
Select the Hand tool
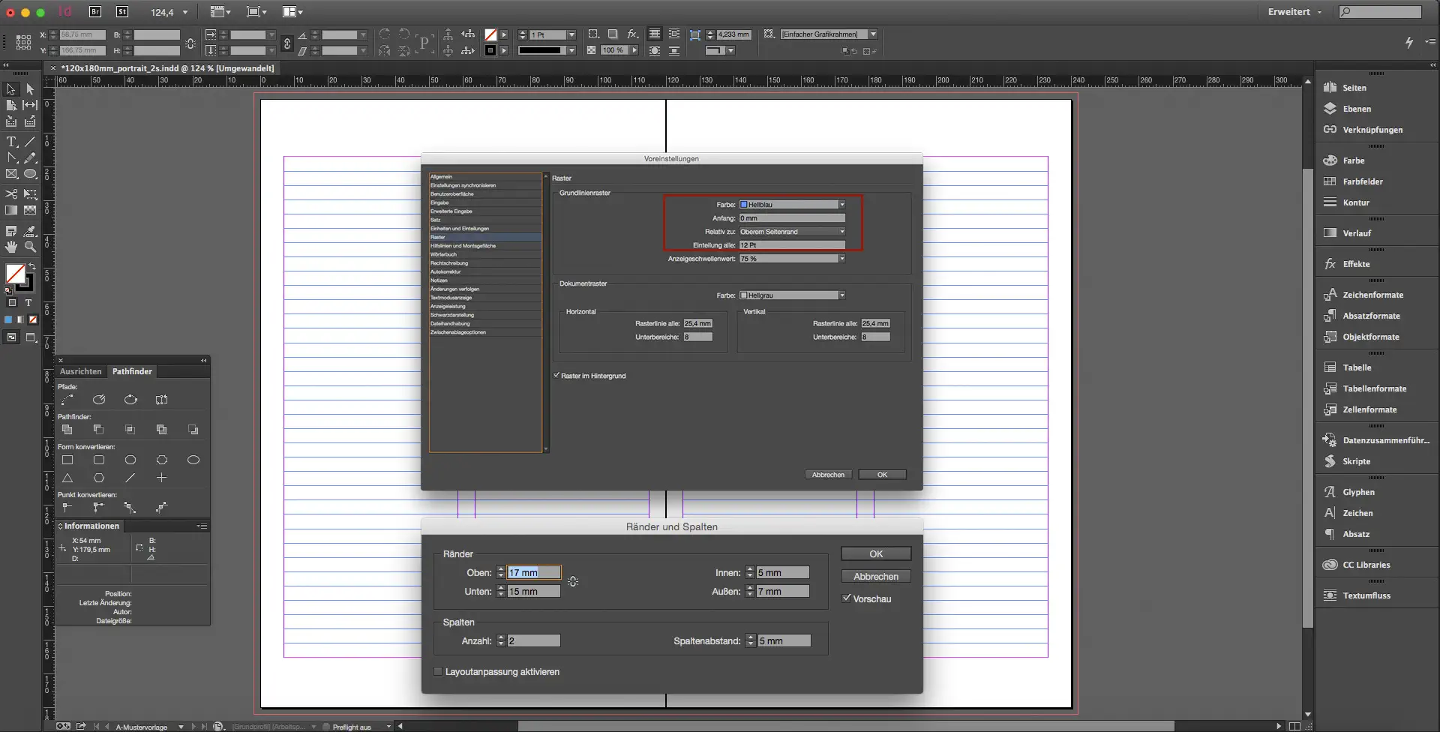point(11,247)
